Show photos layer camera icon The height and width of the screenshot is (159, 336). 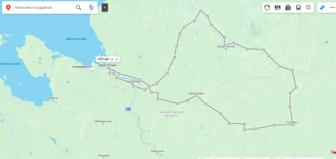[x=288, y=8]
